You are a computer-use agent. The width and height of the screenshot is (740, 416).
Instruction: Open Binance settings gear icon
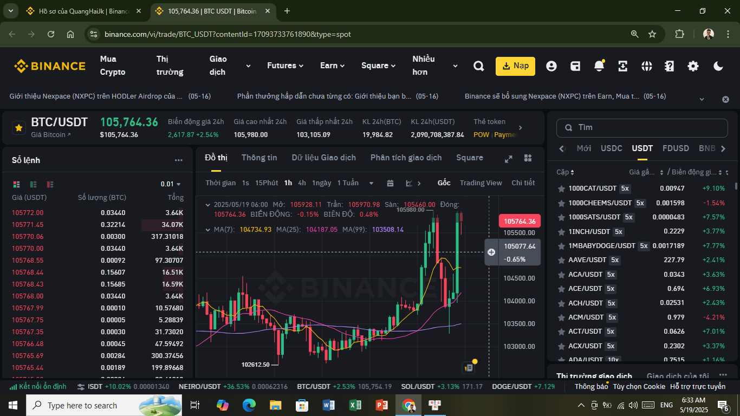693,66
